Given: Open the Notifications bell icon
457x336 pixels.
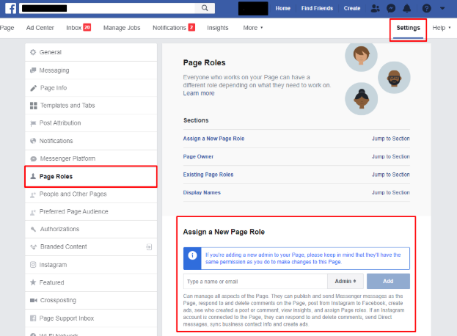Looking at the screenshot, I should tap(406, 9).
